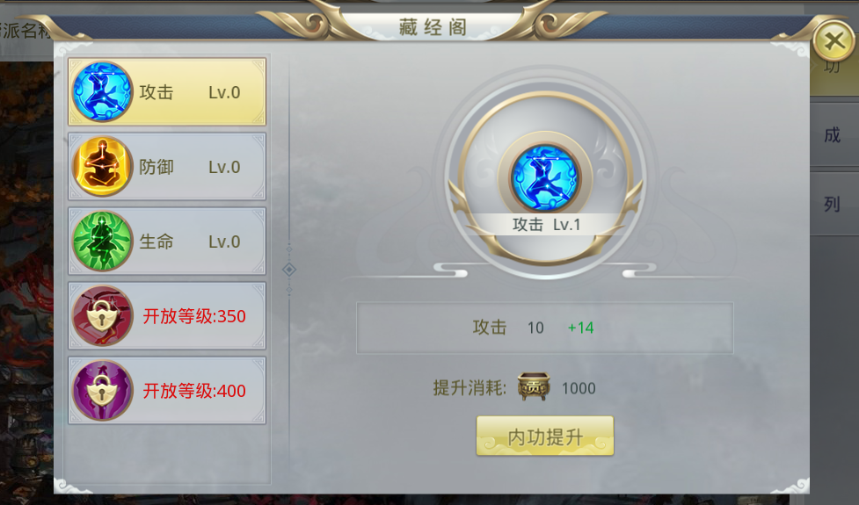Click the locked 开放等级:350 entry

point(167,315)
